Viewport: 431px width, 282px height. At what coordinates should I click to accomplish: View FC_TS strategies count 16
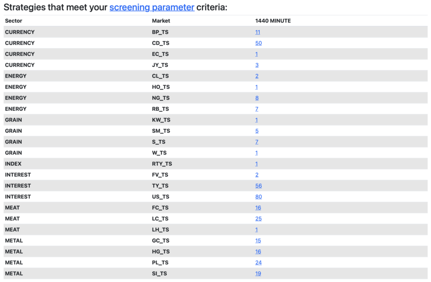click(258, 207)
